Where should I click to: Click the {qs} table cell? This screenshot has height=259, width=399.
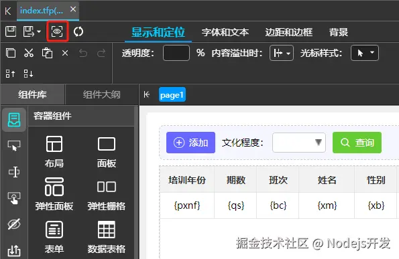(x=235, y=205)
